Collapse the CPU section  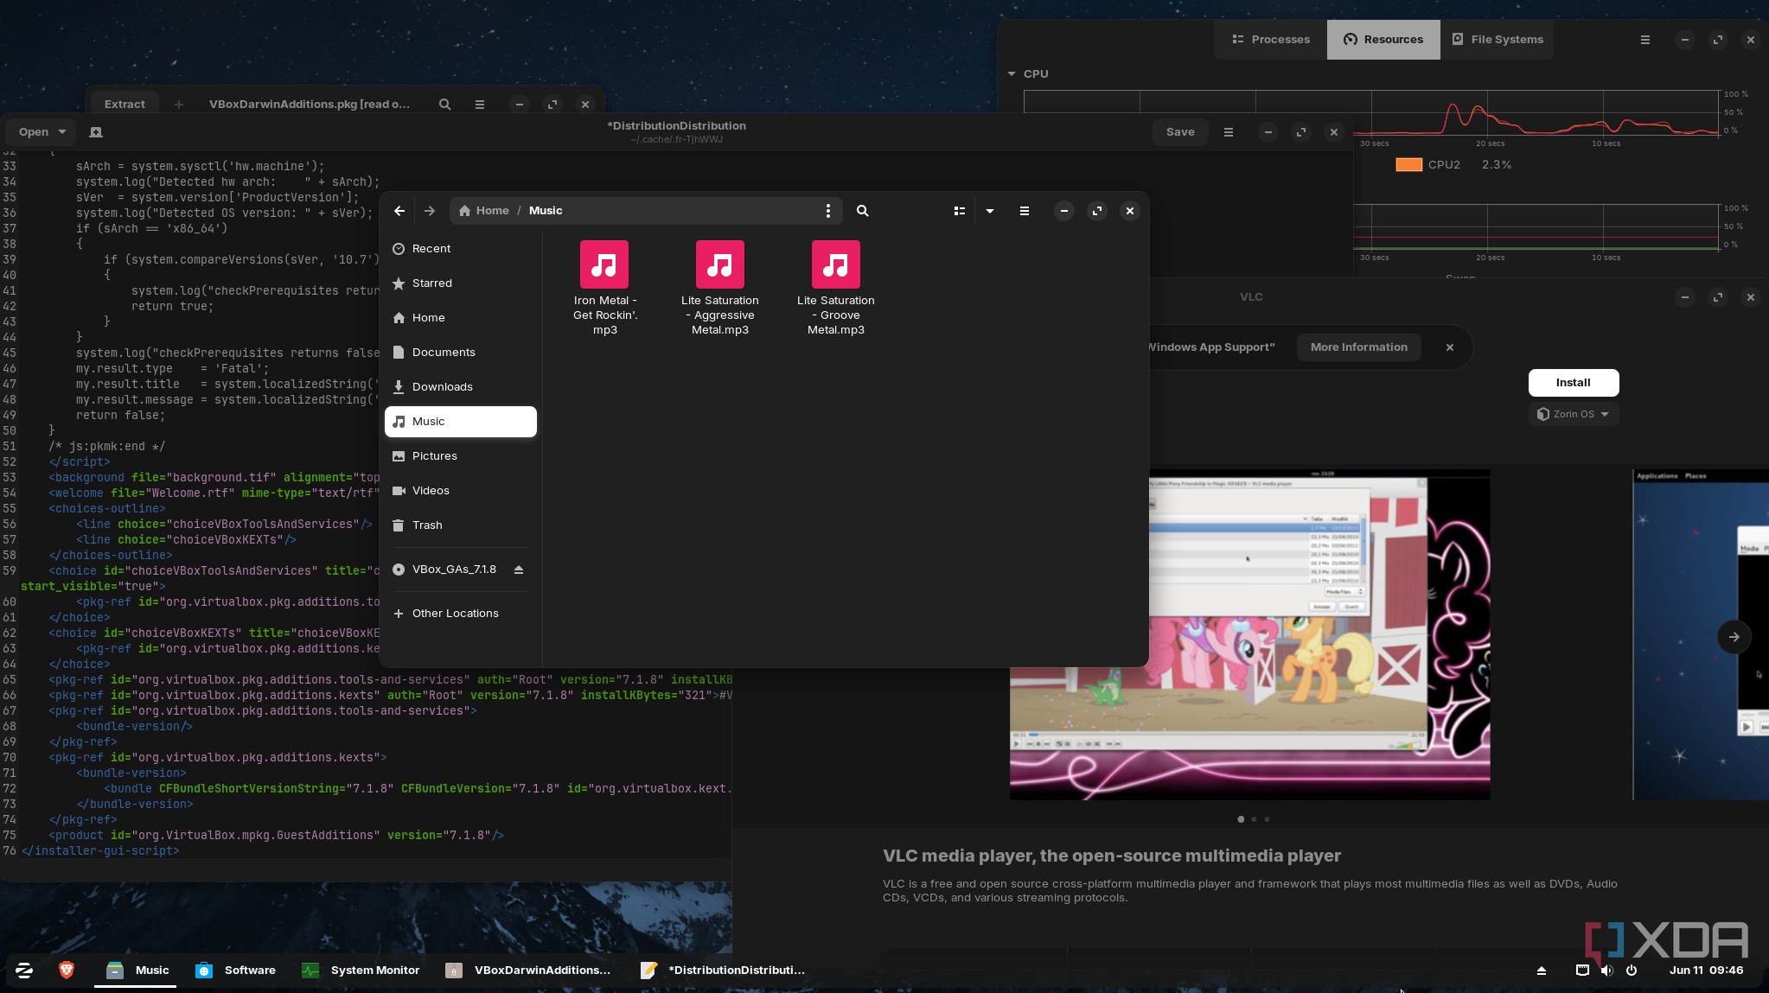coord(1012,74)
